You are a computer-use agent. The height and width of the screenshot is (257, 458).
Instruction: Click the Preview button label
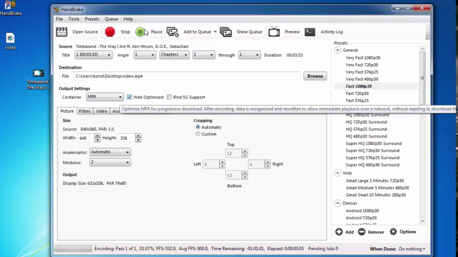pyautogui.click(x=292, y=32)
